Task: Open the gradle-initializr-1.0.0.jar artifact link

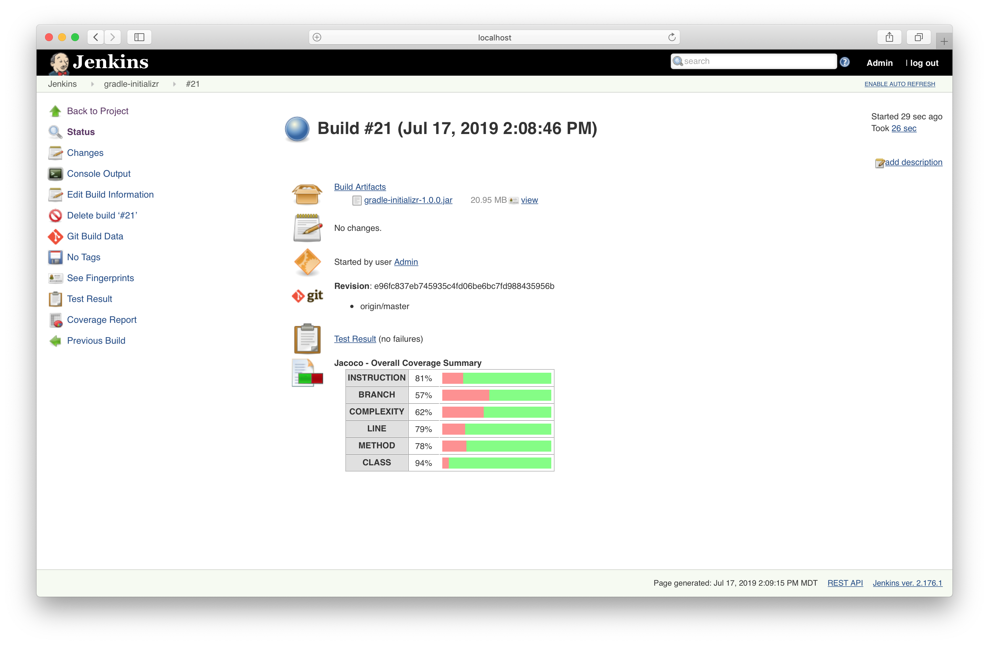Action: [x=408, y=200]
